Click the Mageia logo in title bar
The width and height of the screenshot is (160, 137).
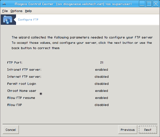tap(4, 4)
